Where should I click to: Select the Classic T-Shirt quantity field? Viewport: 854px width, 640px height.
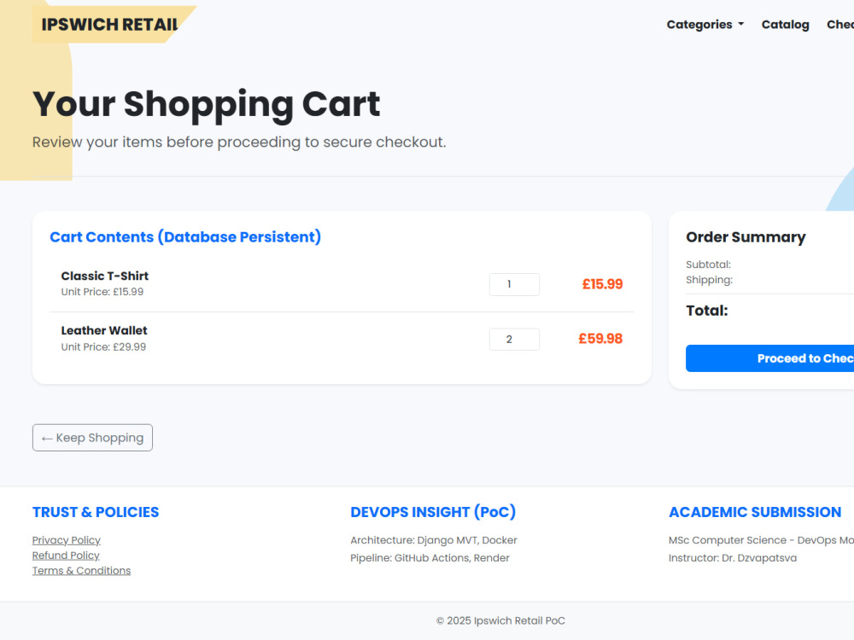point(514,284)
